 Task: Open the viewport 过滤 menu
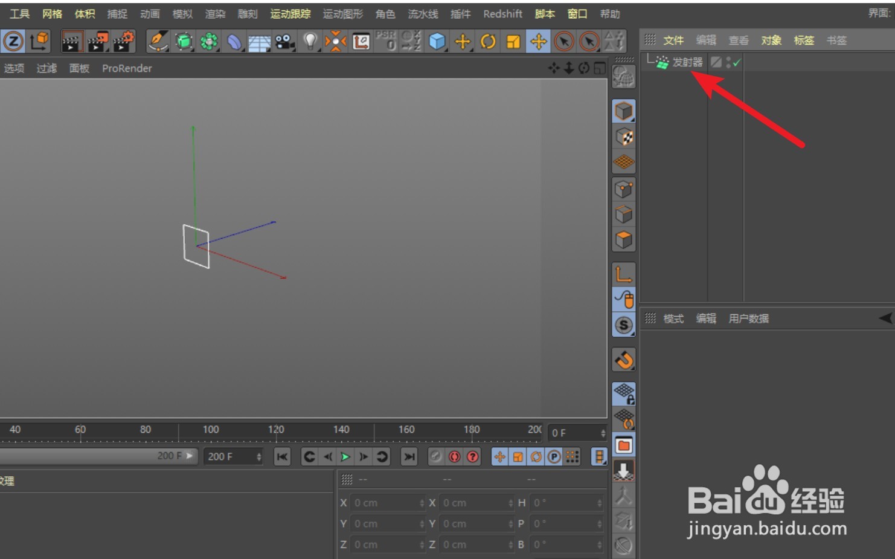coord(47,68)
